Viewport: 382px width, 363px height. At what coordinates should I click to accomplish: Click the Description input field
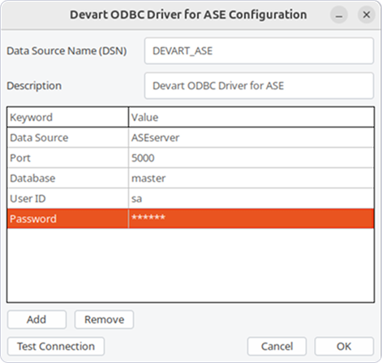pyautogui.click(x=259, y=86)
